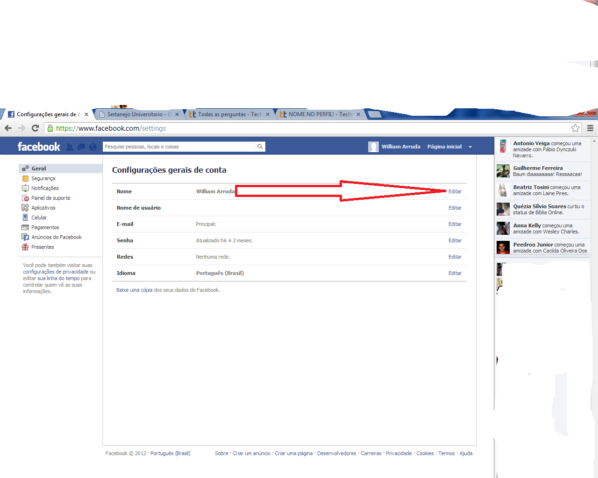Click Anúncios do Facebook icon
The height and width of the screenshot is (478, 598).
25,237
